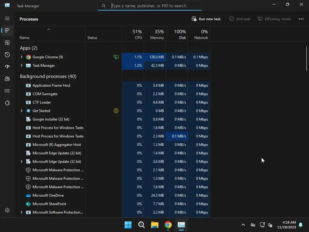This screenshot has width=309, height=232.
Task: Click the Microsoft OneDrive cloud icon
Action: [x=28, y=195]
